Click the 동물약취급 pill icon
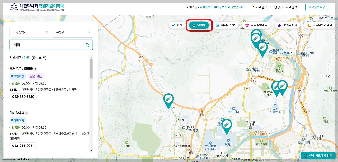The image size is (338, 162). point(279,25)
